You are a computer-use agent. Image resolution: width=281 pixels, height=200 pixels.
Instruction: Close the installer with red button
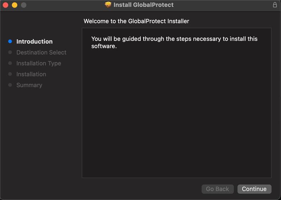tap(6, 5)
